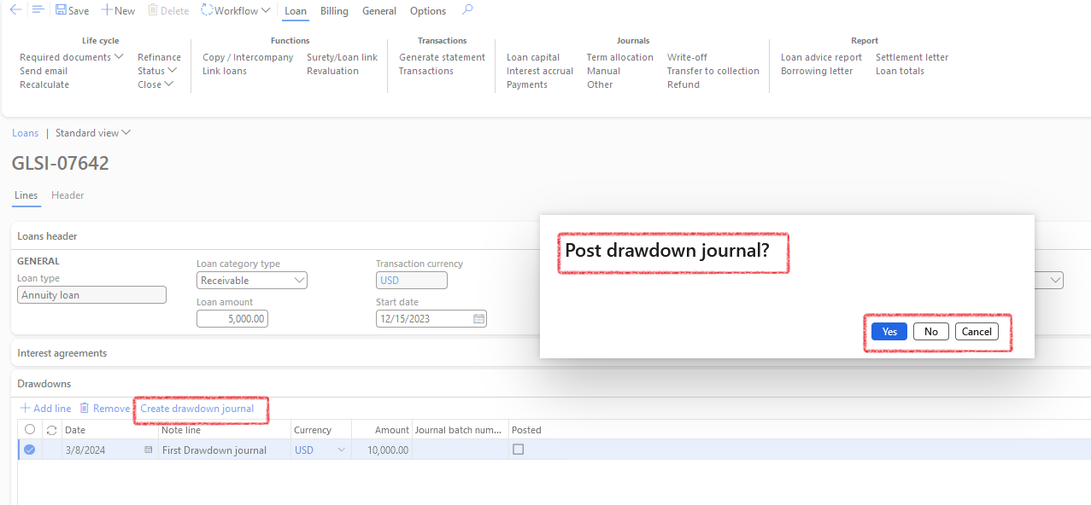Screen dimensions: 1091x505
Task: Open the calendar picker for Start date
Action: pyautogui.click(x=479, y=318)
